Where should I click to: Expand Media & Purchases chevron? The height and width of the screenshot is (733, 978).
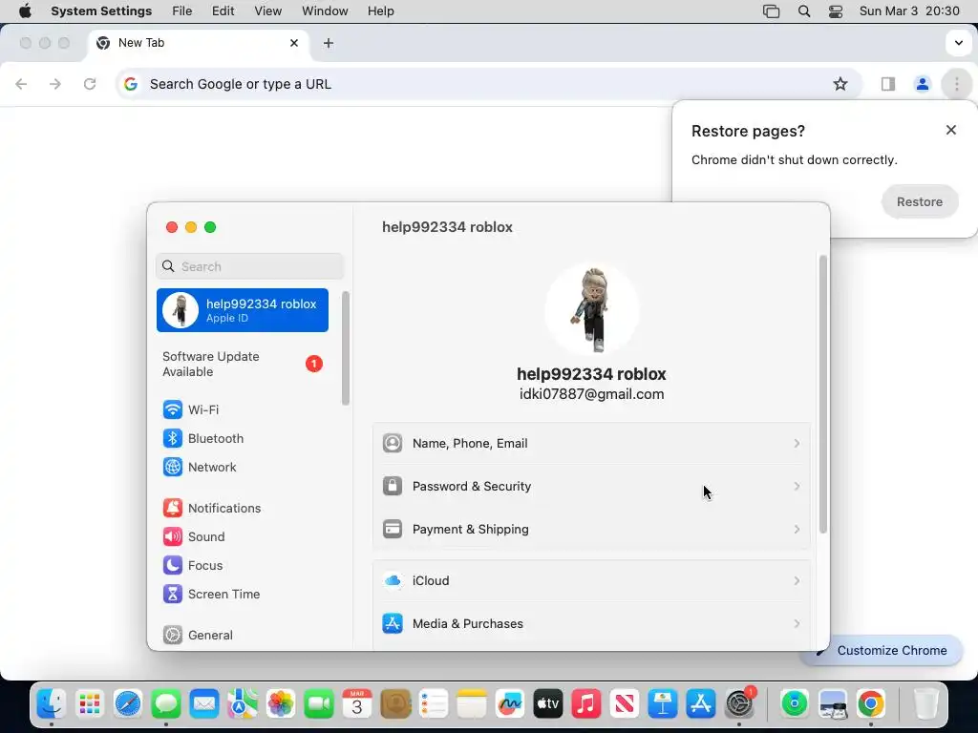pyautogui.click(x=797, y=624)
